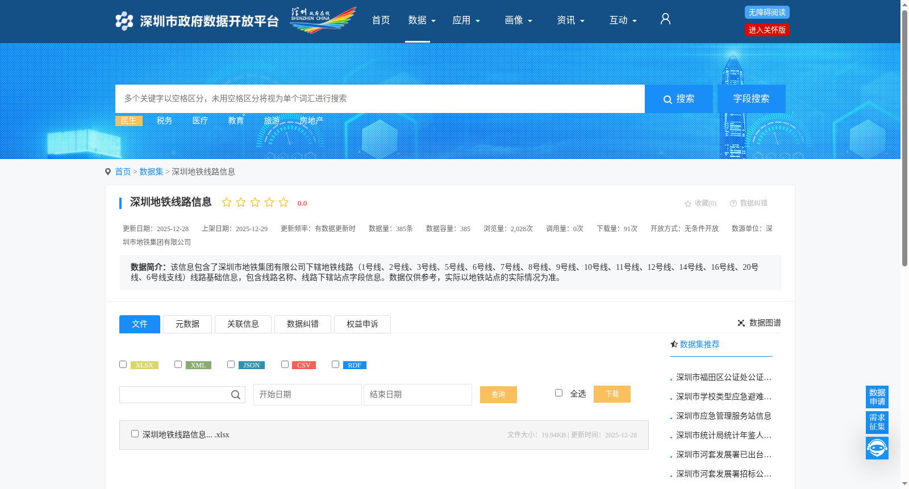The image size is (909, 489).
Task: Check the CSV format checkbox
Action: [285, 365]
